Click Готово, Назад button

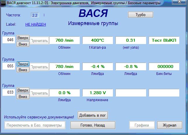93,125
